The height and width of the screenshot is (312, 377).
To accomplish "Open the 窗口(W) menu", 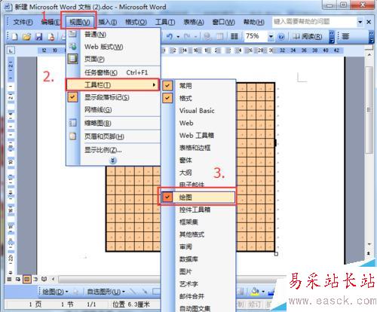I will 223,23.
